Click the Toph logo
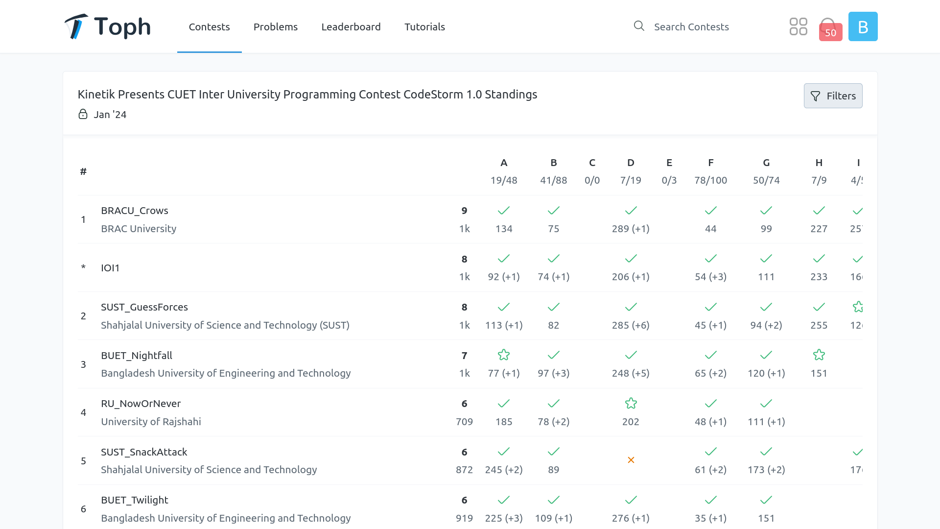 tap(107, 26)
